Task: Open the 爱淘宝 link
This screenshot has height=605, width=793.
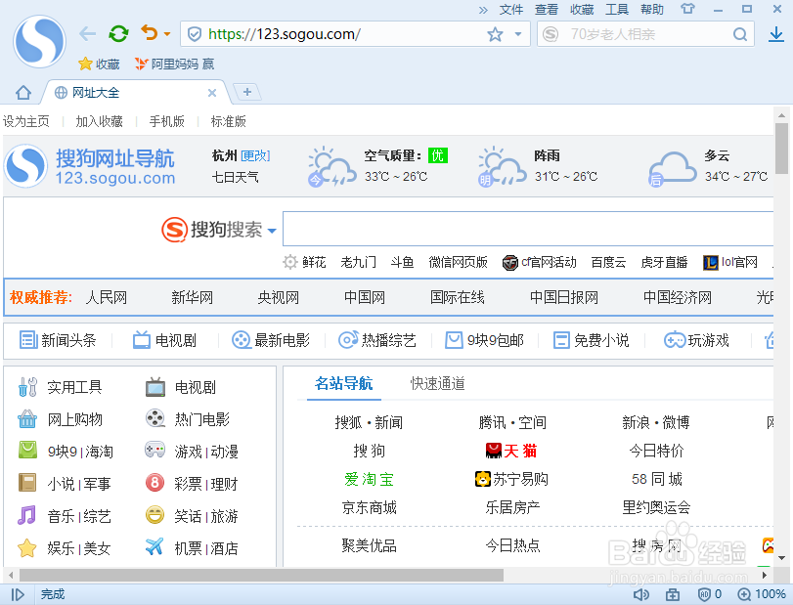Action: pyautogui.click(x=370, y=479)
